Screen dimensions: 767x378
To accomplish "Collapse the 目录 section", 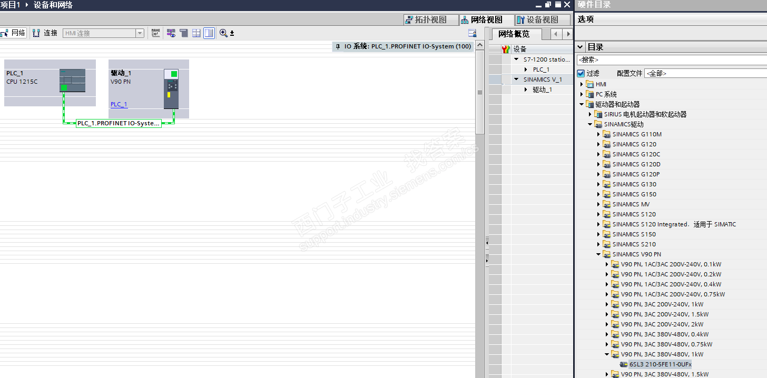I will pyautogui.click(x=580, y=47).
